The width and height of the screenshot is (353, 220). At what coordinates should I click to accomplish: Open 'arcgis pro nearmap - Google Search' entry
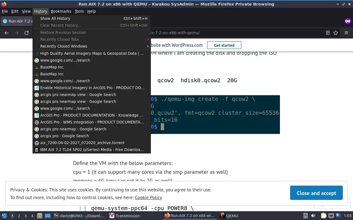point(92,129)
